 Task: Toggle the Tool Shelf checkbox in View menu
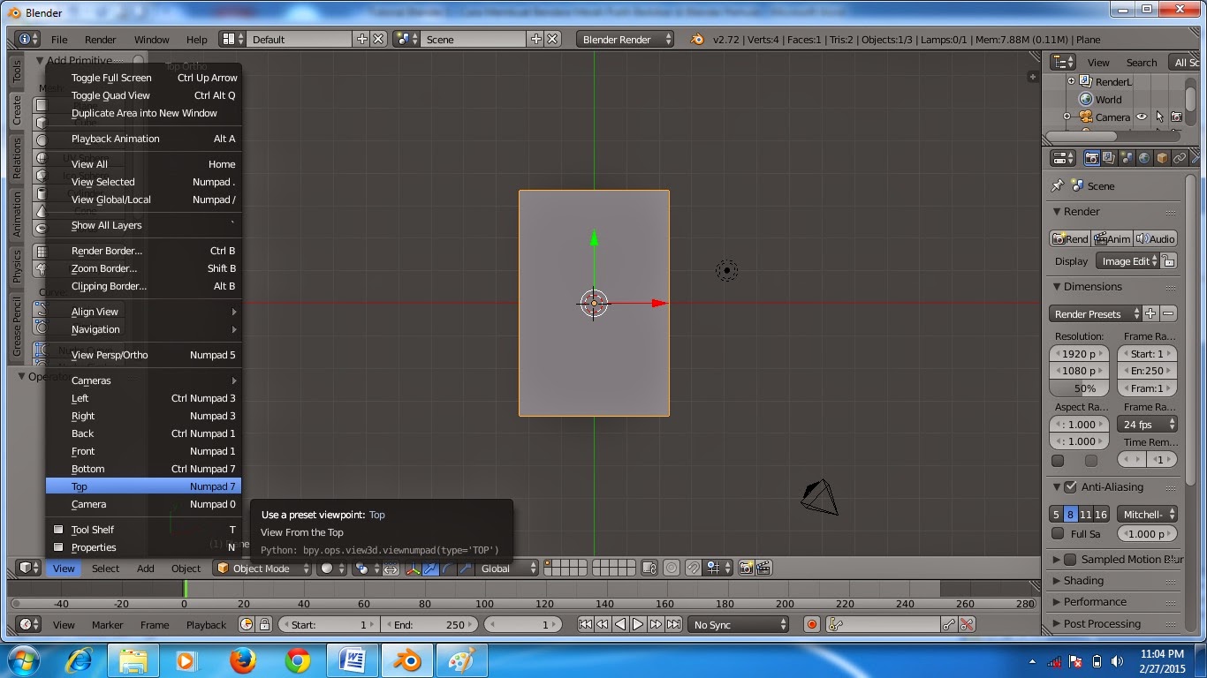[59, 530]
